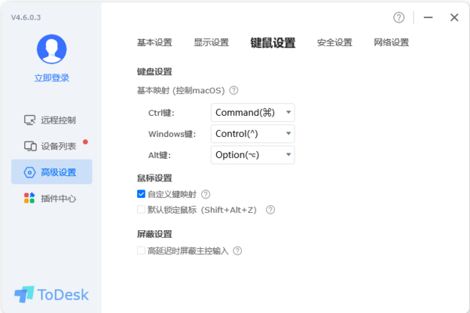
Task: Click help icon beside high-latency block input
Action: (x=237, y=251)
